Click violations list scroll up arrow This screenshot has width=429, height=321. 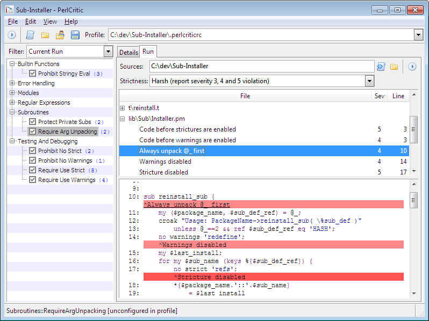tap(414, 94)
